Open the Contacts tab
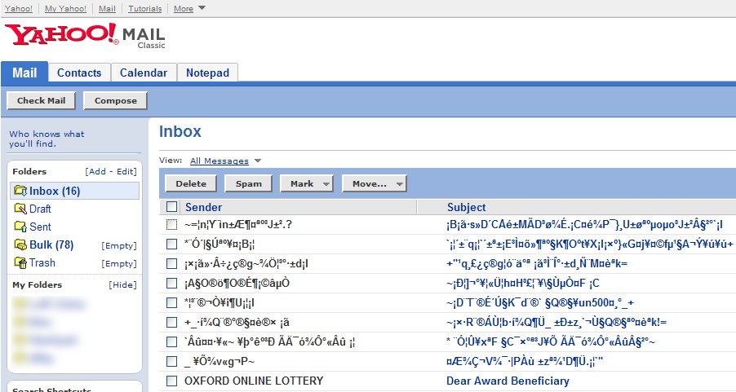The height and width of the screenshot is (392, 736). coord(79,73)
